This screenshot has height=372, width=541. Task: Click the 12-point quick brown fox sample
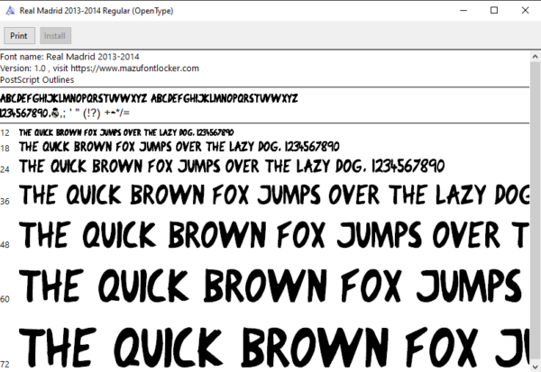click(x=126, y=132)
